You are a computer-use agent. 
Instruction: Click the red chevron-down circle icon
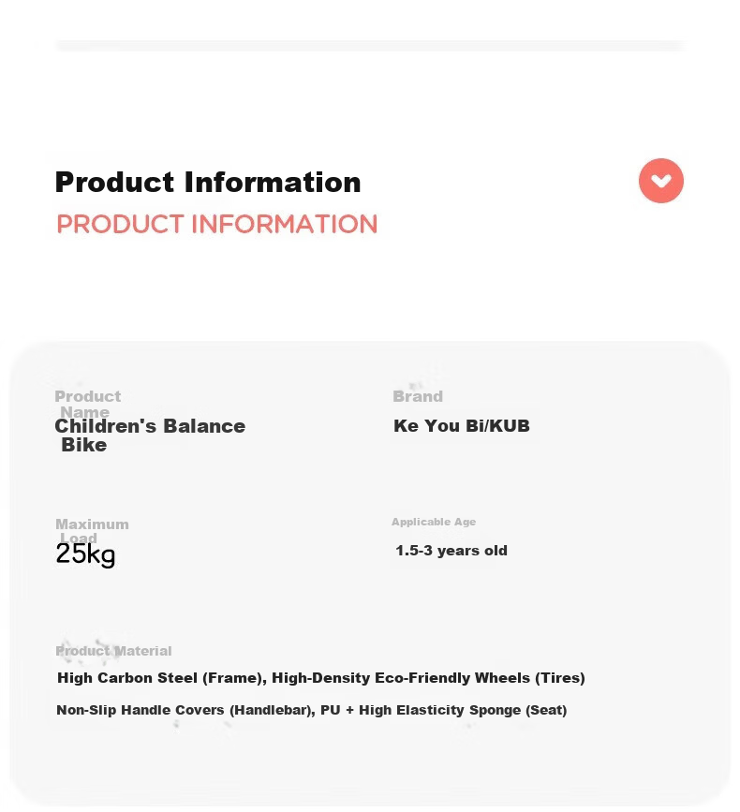point(660,181)
